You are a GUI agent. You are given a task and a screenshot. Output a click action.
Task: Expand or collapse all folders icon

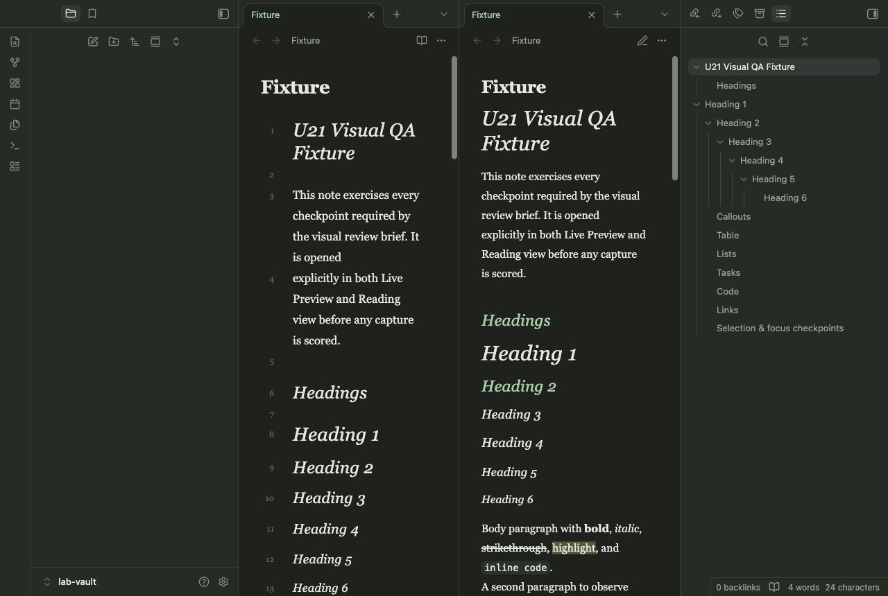176,42
